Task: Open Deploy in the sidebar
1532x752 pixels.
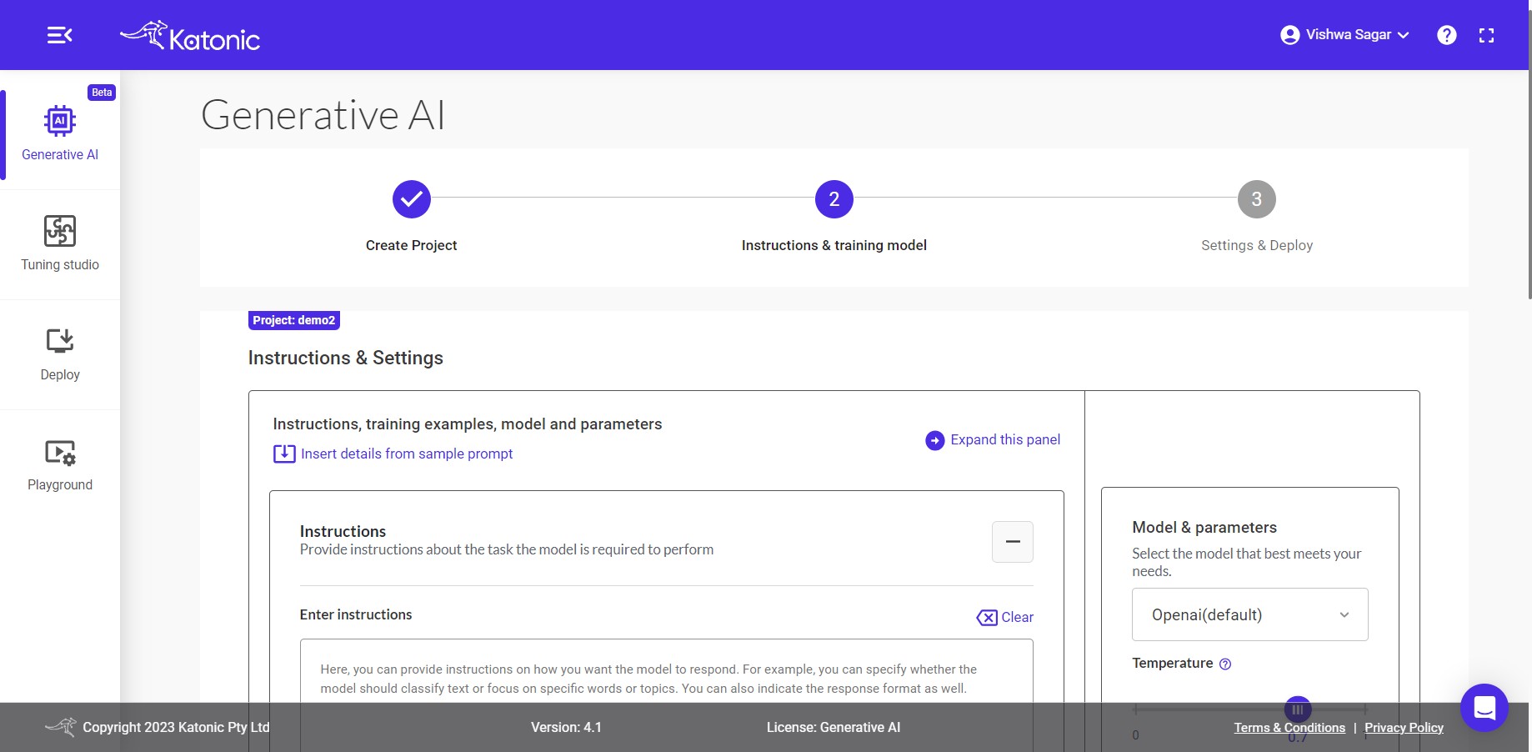Action: pyautogui.click(x=60, y=354)
